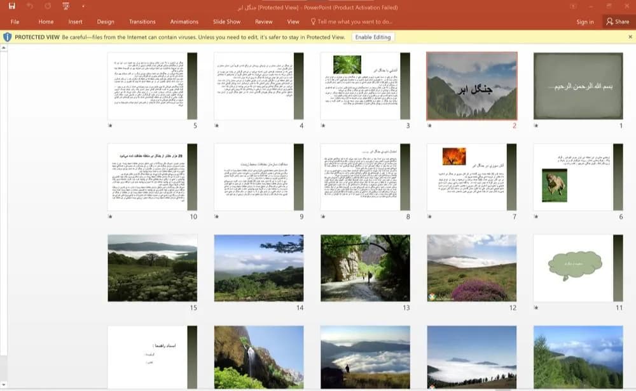Dismiss the Protected View message bar

[630, 37]
